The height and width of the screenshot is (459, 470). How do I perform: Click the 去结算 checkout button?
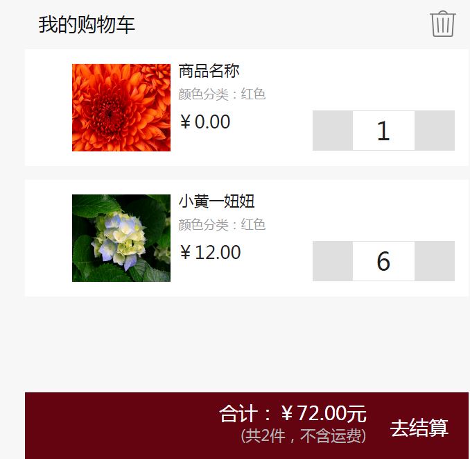point(419,428)
